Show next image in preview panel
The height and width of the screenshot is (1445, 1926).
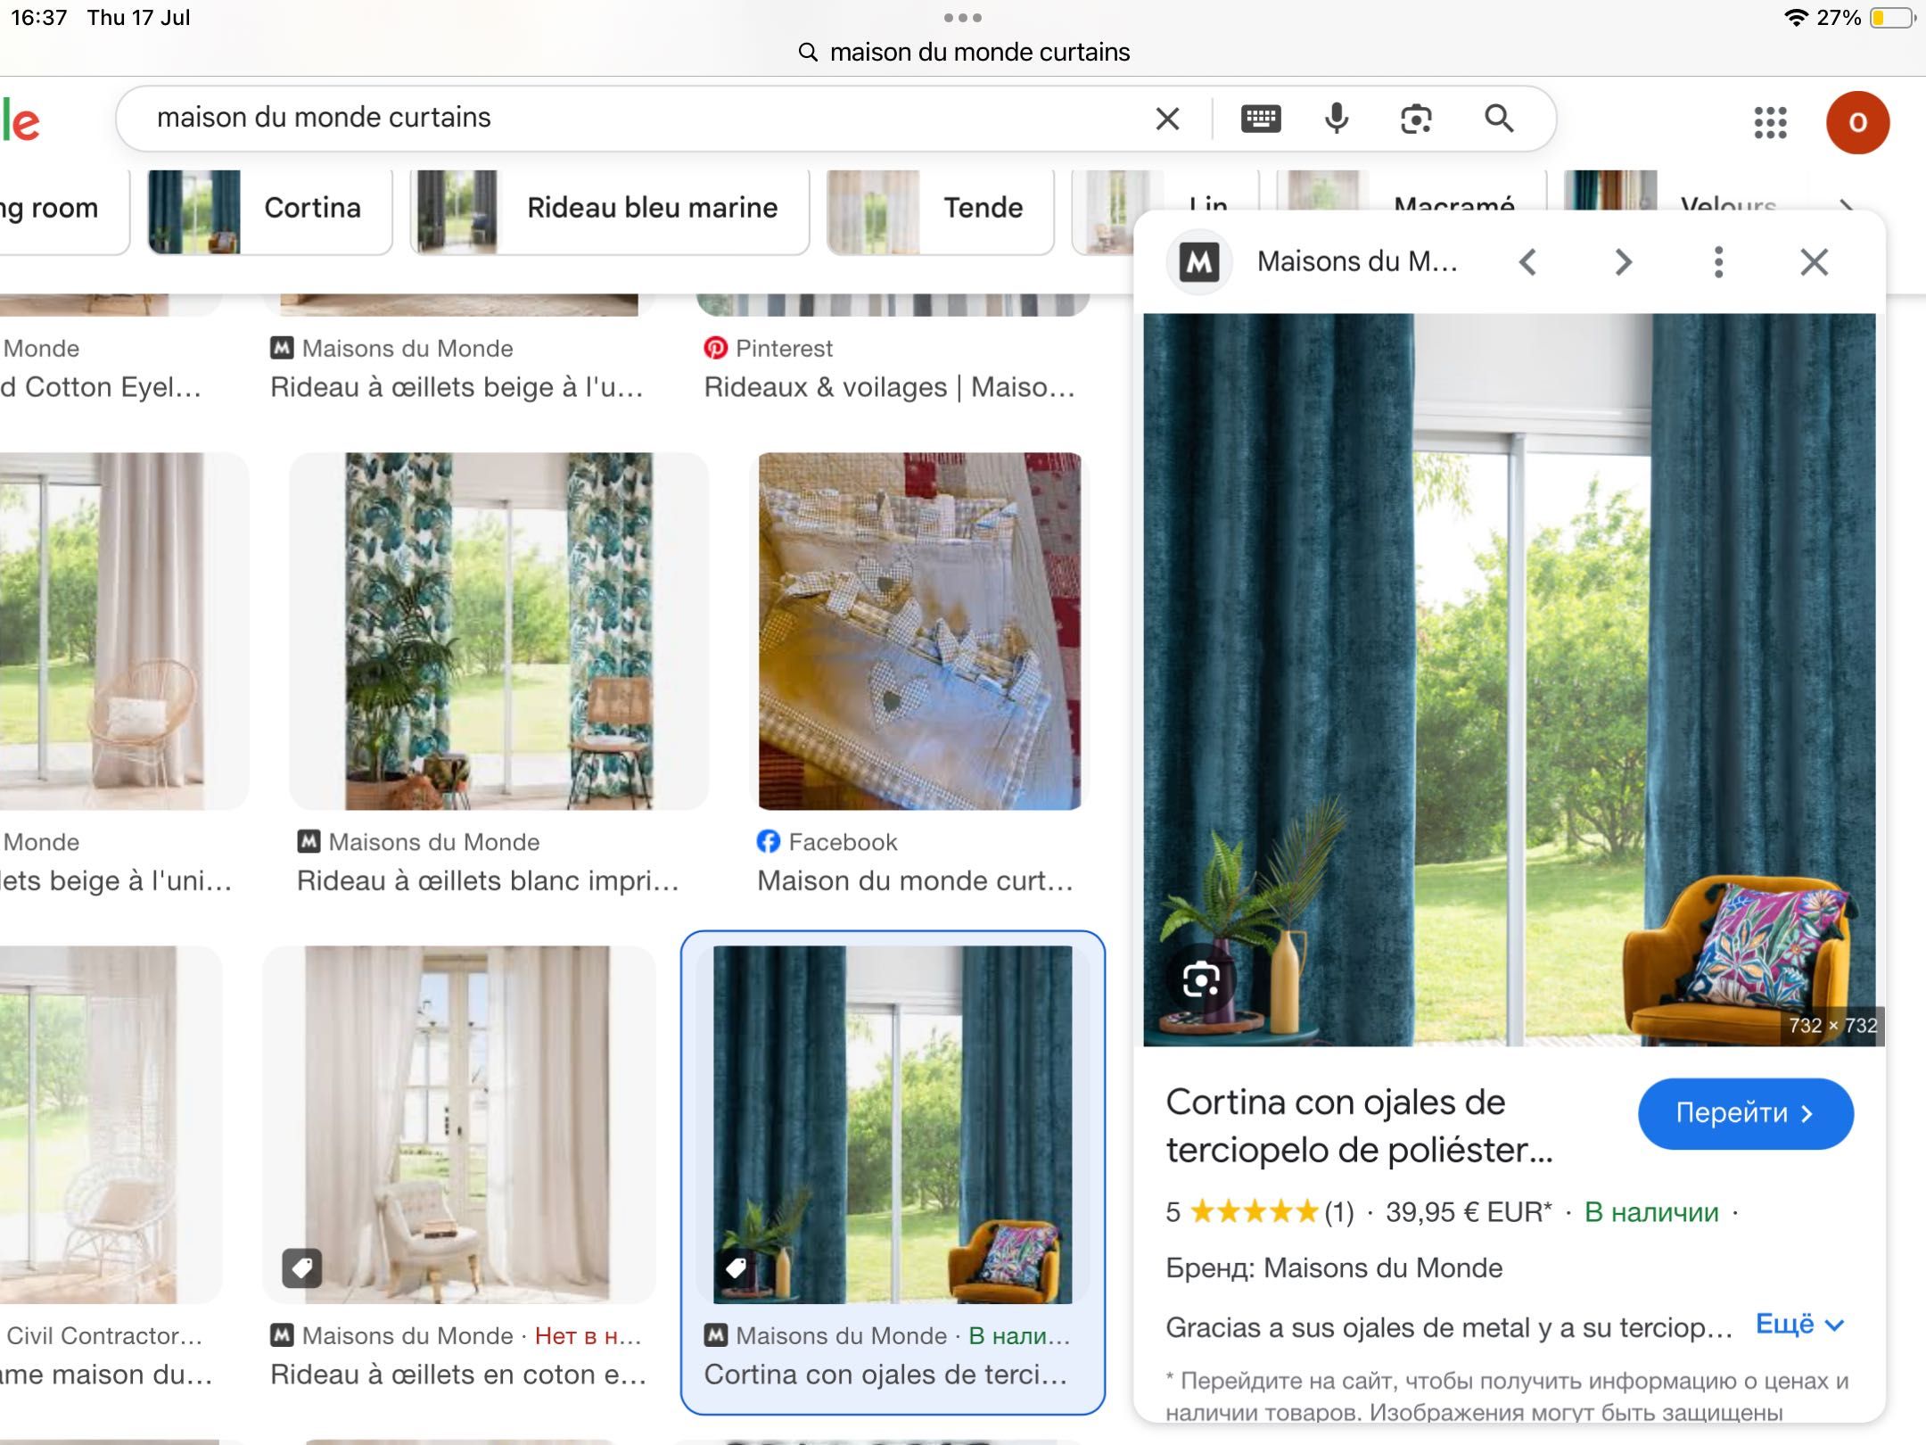[x=1623, y=262]
